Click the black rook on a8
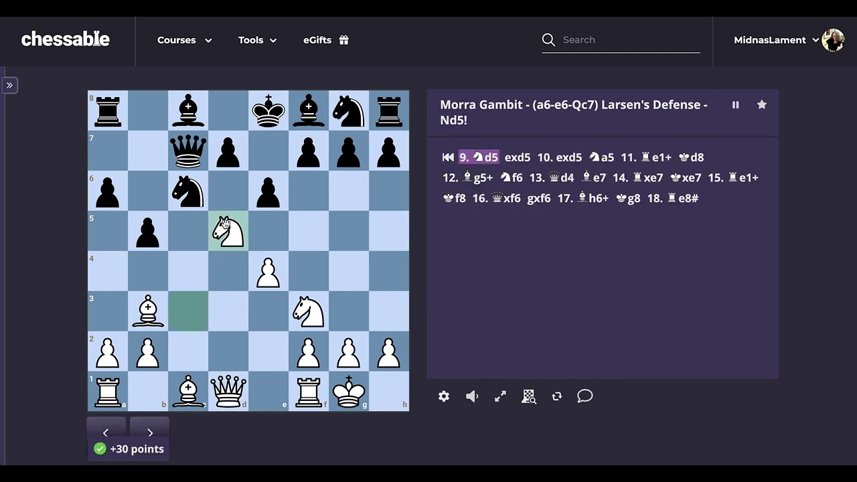This screenshot has width=857, height=482. click(x=108, y=110)
